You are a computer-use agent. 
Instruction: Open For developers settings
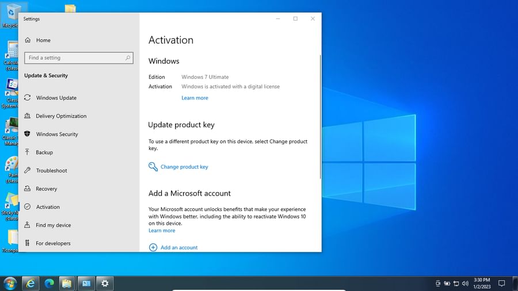tap(47, 243)
